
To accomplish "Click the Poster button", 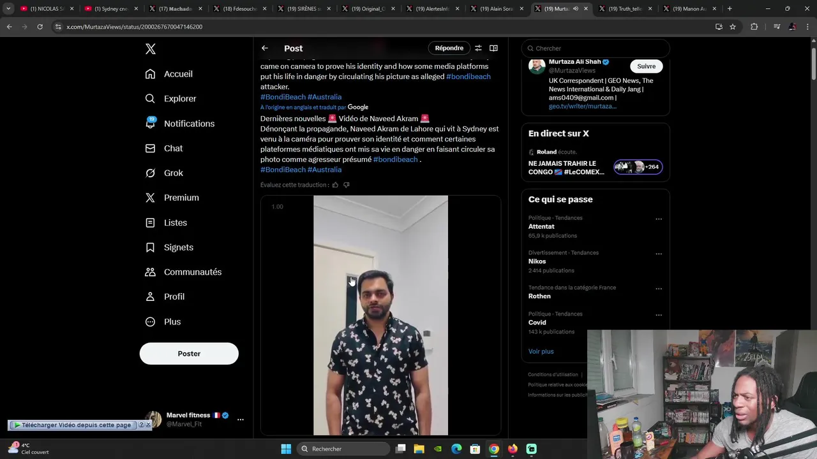I will coord(189,354).
